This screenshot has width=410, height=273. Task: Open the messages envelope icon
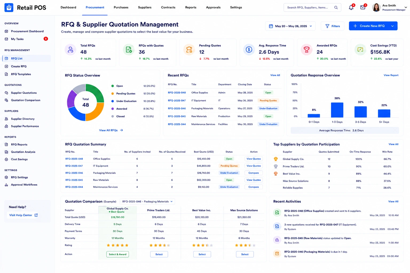[x=363, y=7]
